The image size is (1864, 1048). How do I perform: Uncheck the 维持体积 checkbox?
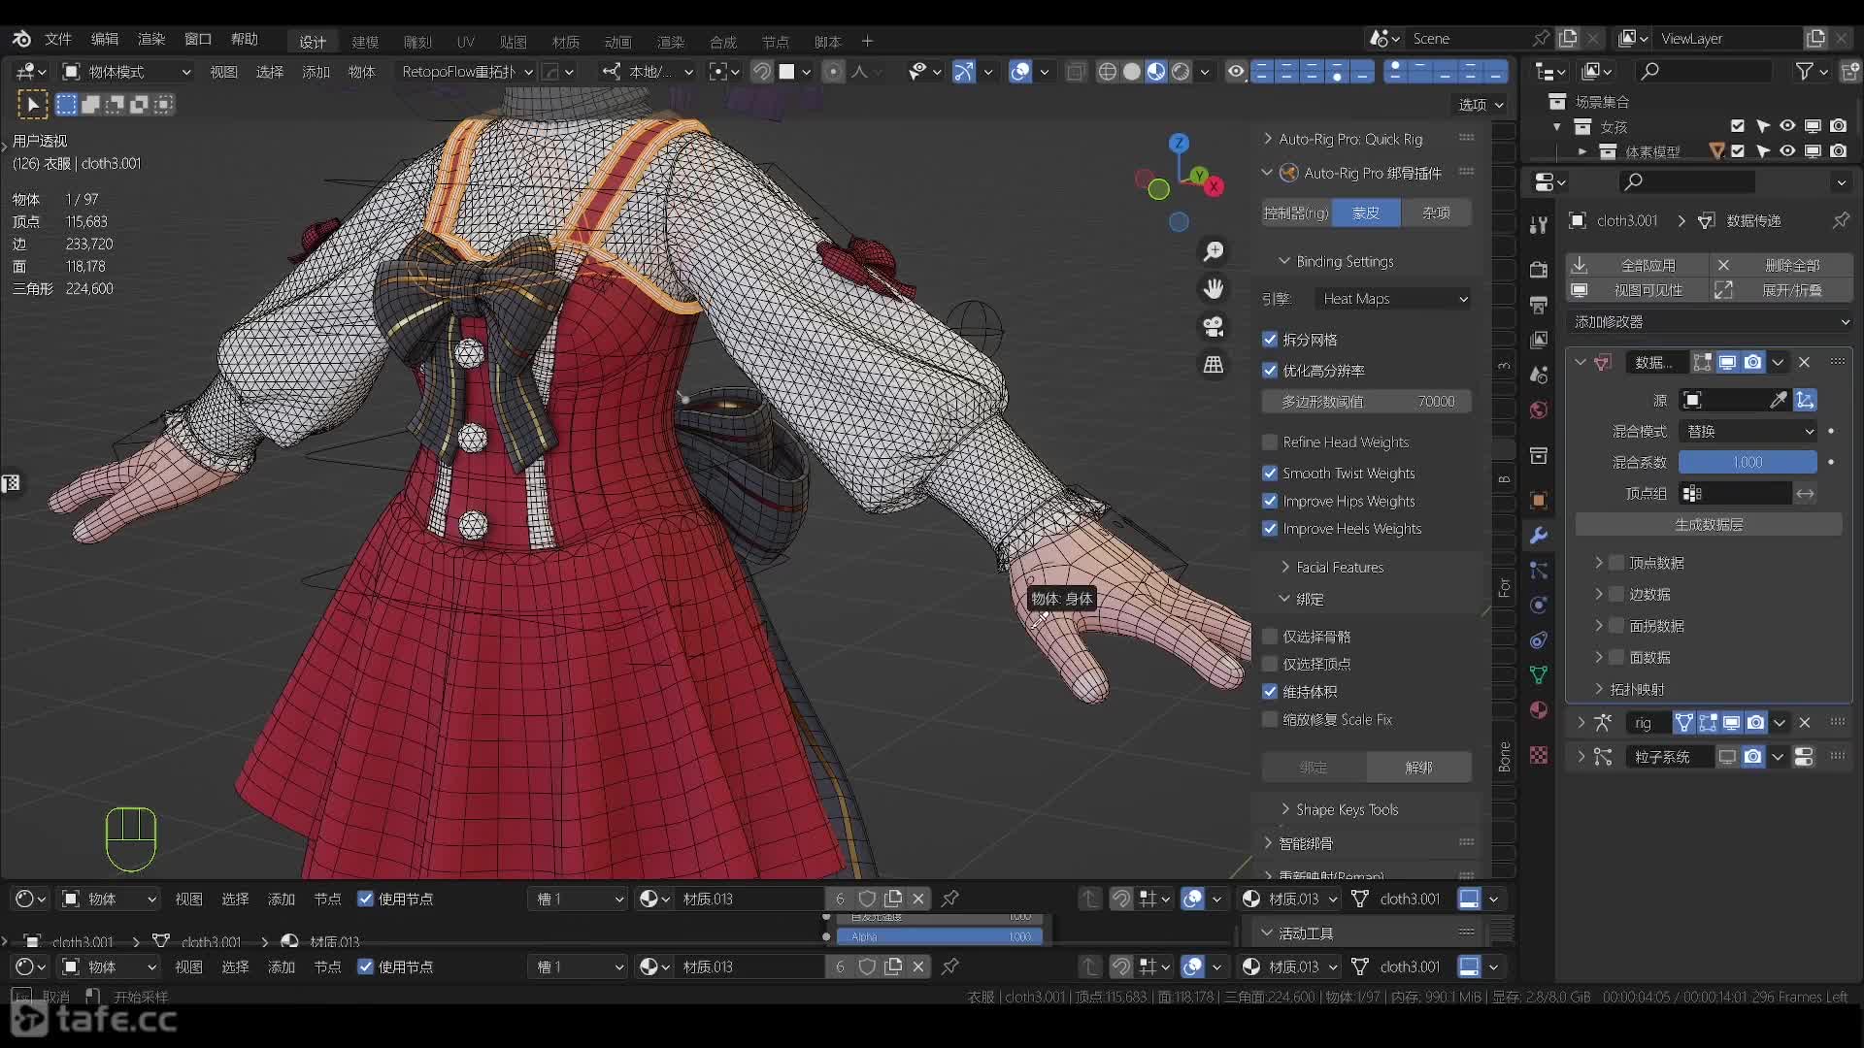1270,692
